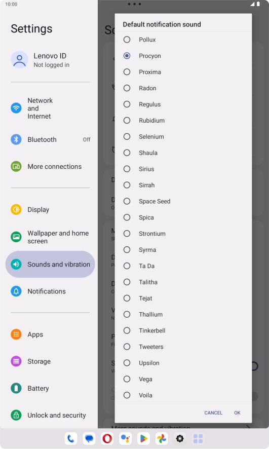The image size is (269, 449).
Task: Open the app drawer grid icon
Action: click(x=198, y=438)
